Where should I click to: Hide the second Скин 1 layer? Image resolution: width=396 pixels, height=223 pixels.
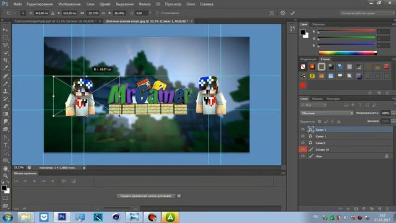(303, 136)
